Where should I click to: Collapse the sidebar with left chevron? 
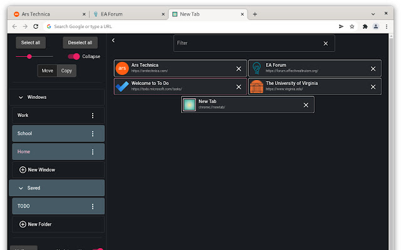click(113, 40)
